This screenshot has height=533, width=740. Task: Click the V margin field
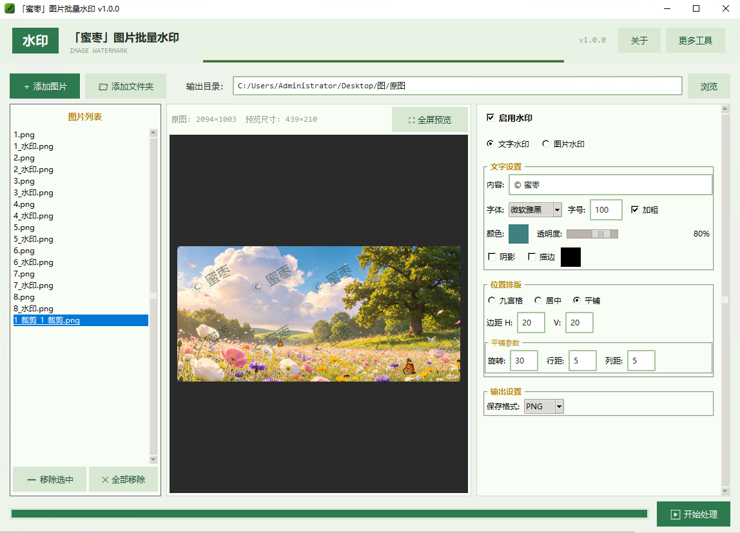[x=579, y=323]
